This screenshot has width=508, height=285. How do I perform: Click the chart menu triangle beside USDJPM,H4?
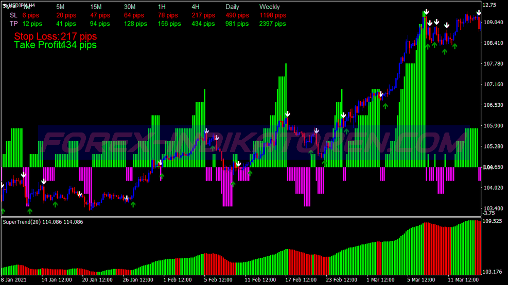coord(5,5)
